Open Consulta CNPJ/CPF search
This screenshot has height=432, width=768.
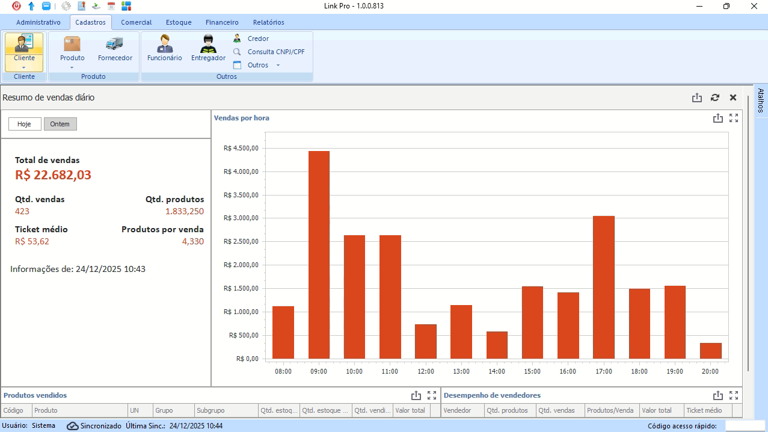pos(269,52)
